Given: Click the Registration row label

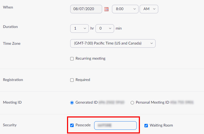Looking at the screenshot, I should pyautogui.click(x=13, y=80).
